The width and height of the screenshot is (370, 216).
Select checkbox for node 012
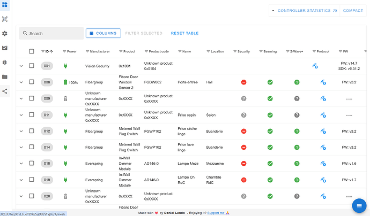click(x=32, y=131)
